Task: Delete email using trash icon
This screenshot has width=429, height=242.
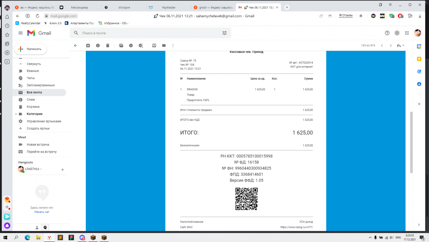Action: (108, 46)
